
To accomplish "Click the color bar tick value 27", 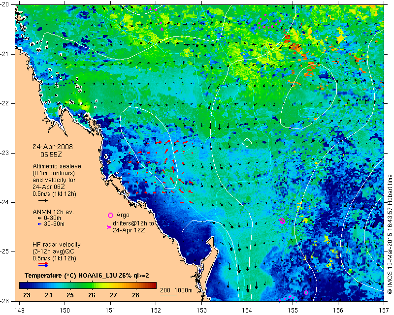I will [x=113, y=295].
